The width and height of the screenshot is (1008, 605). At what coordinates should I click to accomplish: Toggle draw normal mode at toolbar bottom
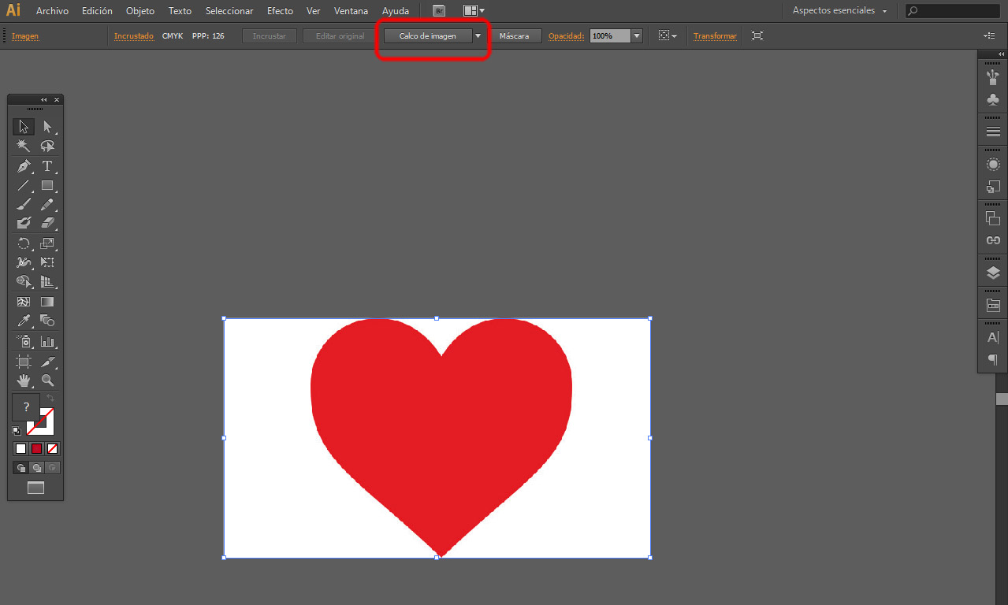tap(20, 467)
